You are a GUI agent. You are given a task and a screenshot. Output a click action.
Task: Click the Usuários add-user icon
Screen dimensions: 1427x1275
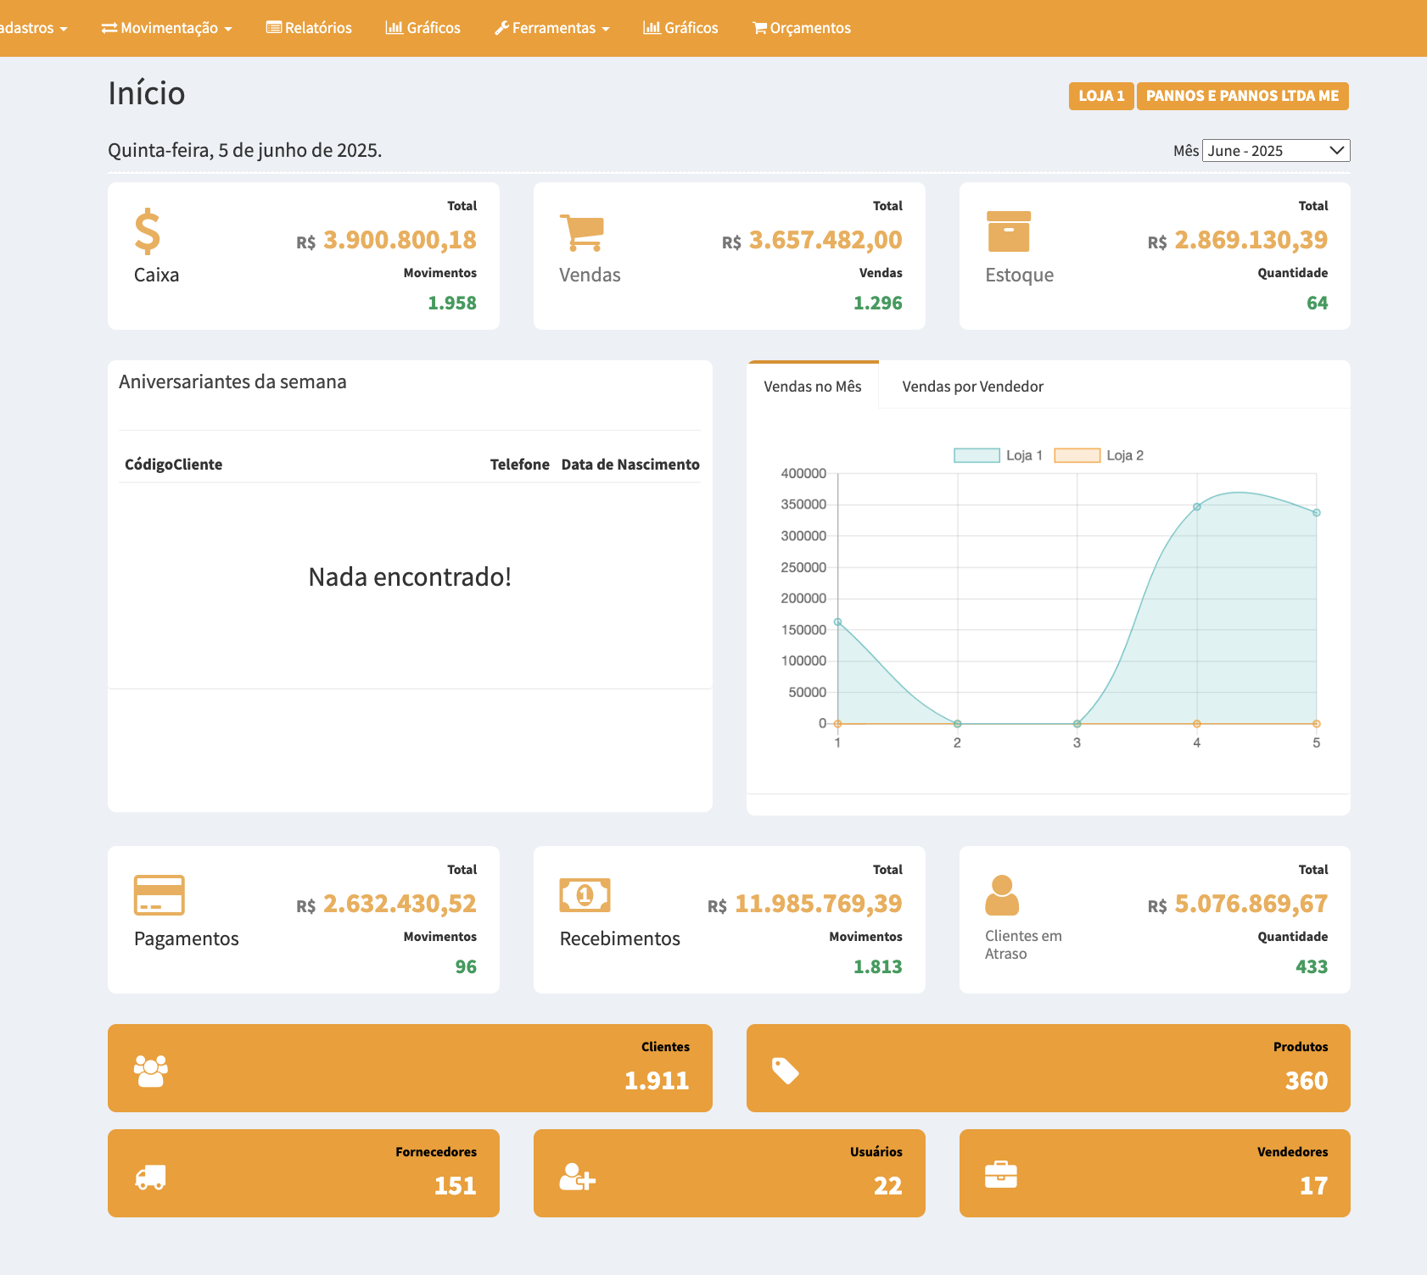tap(578, 1177)
